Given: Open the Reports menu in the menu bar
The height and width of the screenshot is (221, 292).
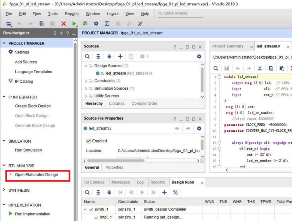Looking at the screenshot, I should (x=72, y=14).
